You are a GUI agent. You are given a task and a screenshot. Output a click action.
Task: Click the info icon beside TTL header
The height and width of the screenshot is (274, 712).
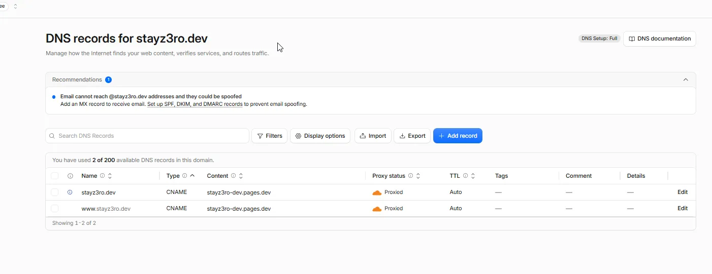click(x=465, y=176)
